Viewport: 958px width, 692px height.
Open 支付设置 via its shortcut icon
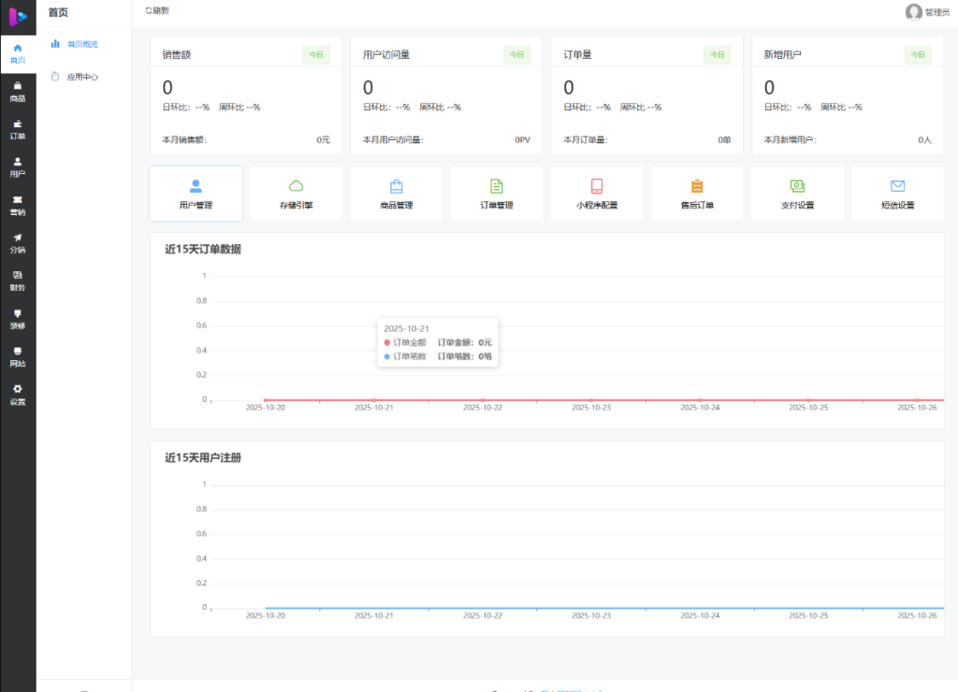797,194
